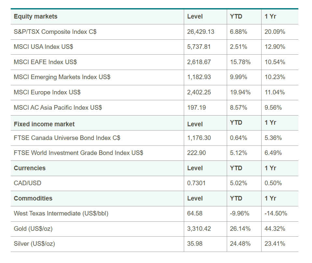Click the 'Equity markets' section header
Screen dimensions: 312x263
[35, 17]
